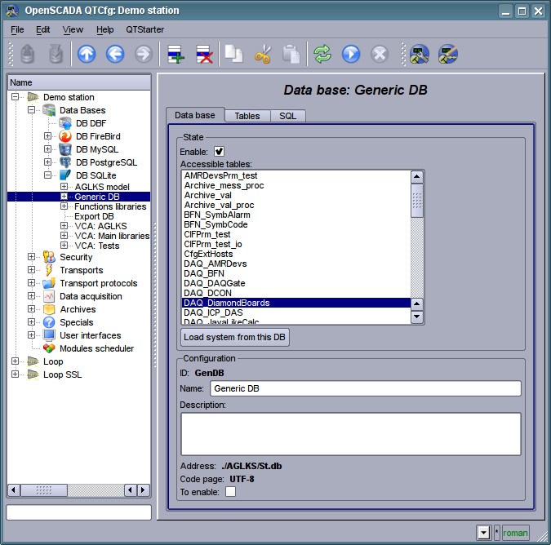Click the Name input field
Image resolution: width=551 pixels, height=545 pixels.
(366, 388)
